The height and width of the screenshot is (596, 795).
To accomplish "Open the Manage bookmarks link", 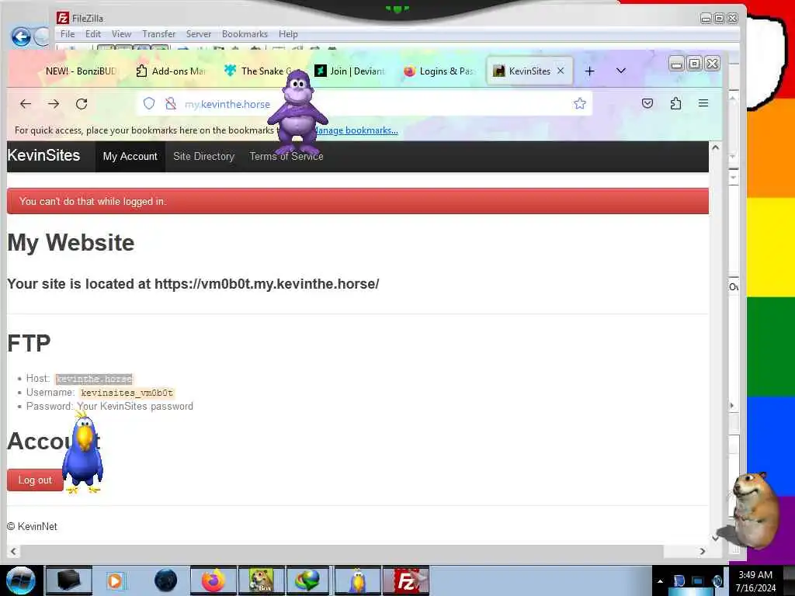I will pos(355,130).
